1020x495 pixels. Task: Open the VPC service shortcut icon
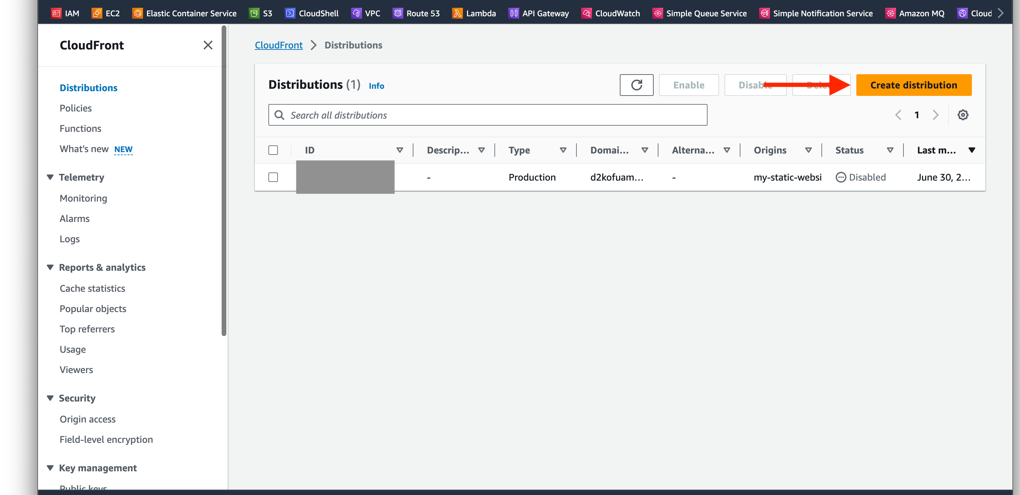click(356, 13)
